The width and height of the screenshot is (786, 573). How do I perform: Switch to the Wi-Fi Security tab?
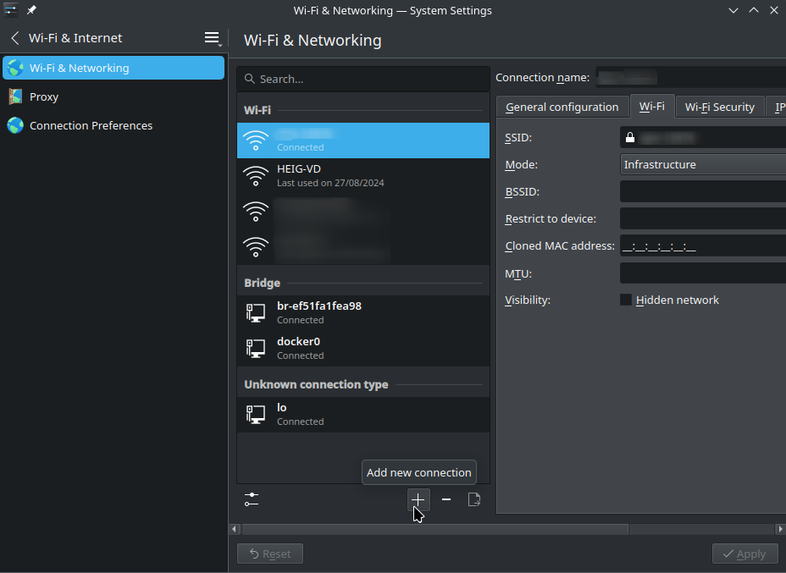tap(719, 107)
